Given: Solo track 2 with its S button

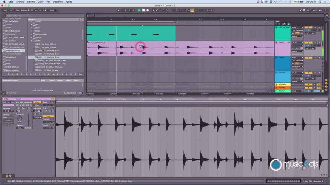Looking at the screenshot, I should (x=315, y=42).
